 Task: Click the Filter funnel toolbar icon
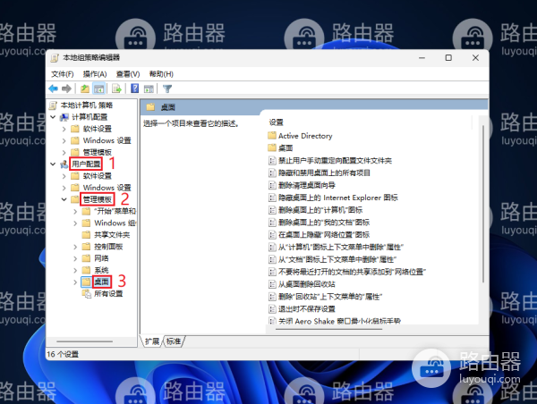(x=167, y=89)
